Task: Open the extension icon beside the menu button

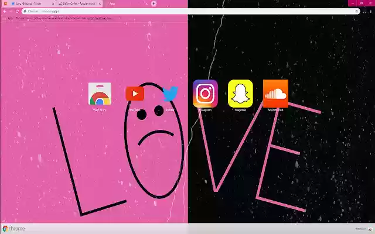Action: point(364,11)
